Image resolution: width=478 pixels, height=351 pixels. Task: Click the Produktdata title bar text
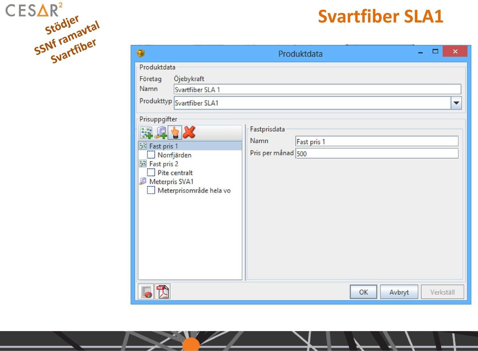click(300, 54)
